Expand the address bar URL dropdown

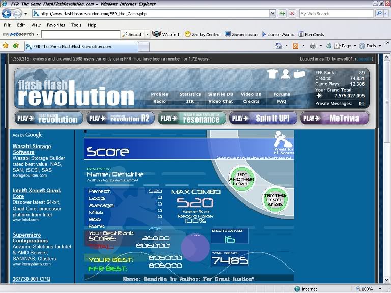coord(272,14)
